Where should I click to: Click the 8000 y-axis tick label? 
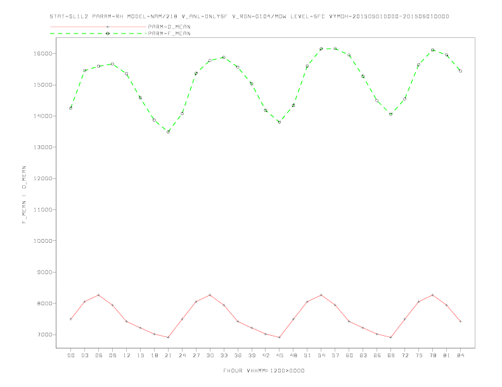pyautogui.click(x=45, y=304)
